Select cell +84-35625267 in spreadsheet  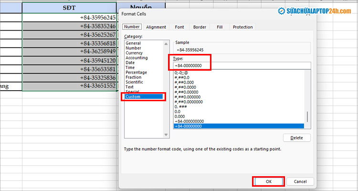pyautogui.click(x=69, y=35)
